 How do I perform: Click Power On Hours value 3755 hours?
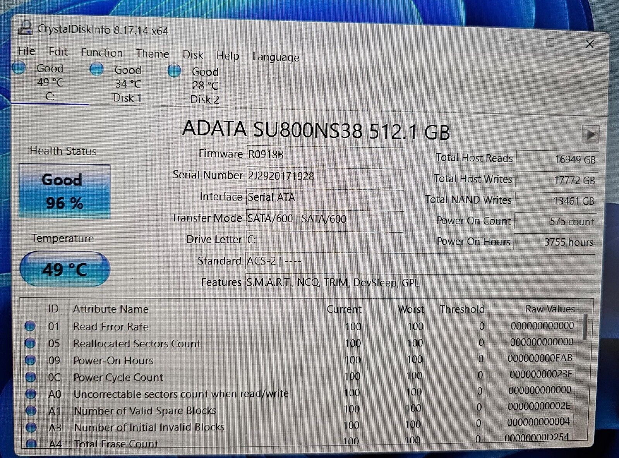[555, 242]
